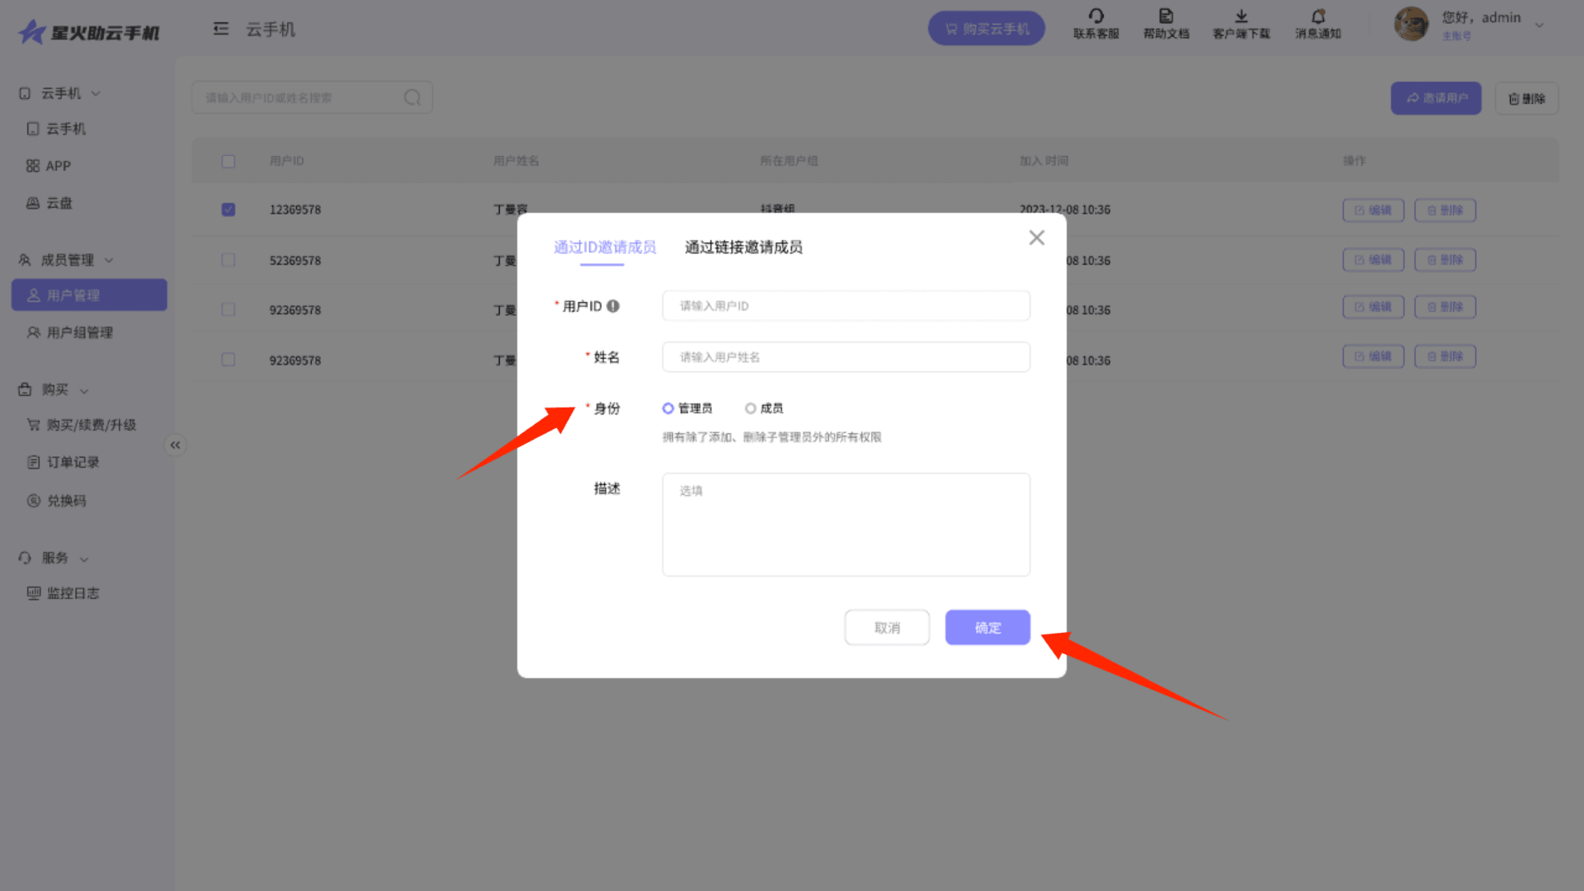Image resolution: width=1584 pixels, height=891 pixels.
Task: Click the search magnifier icon
Action: click(x=412, y=98)
